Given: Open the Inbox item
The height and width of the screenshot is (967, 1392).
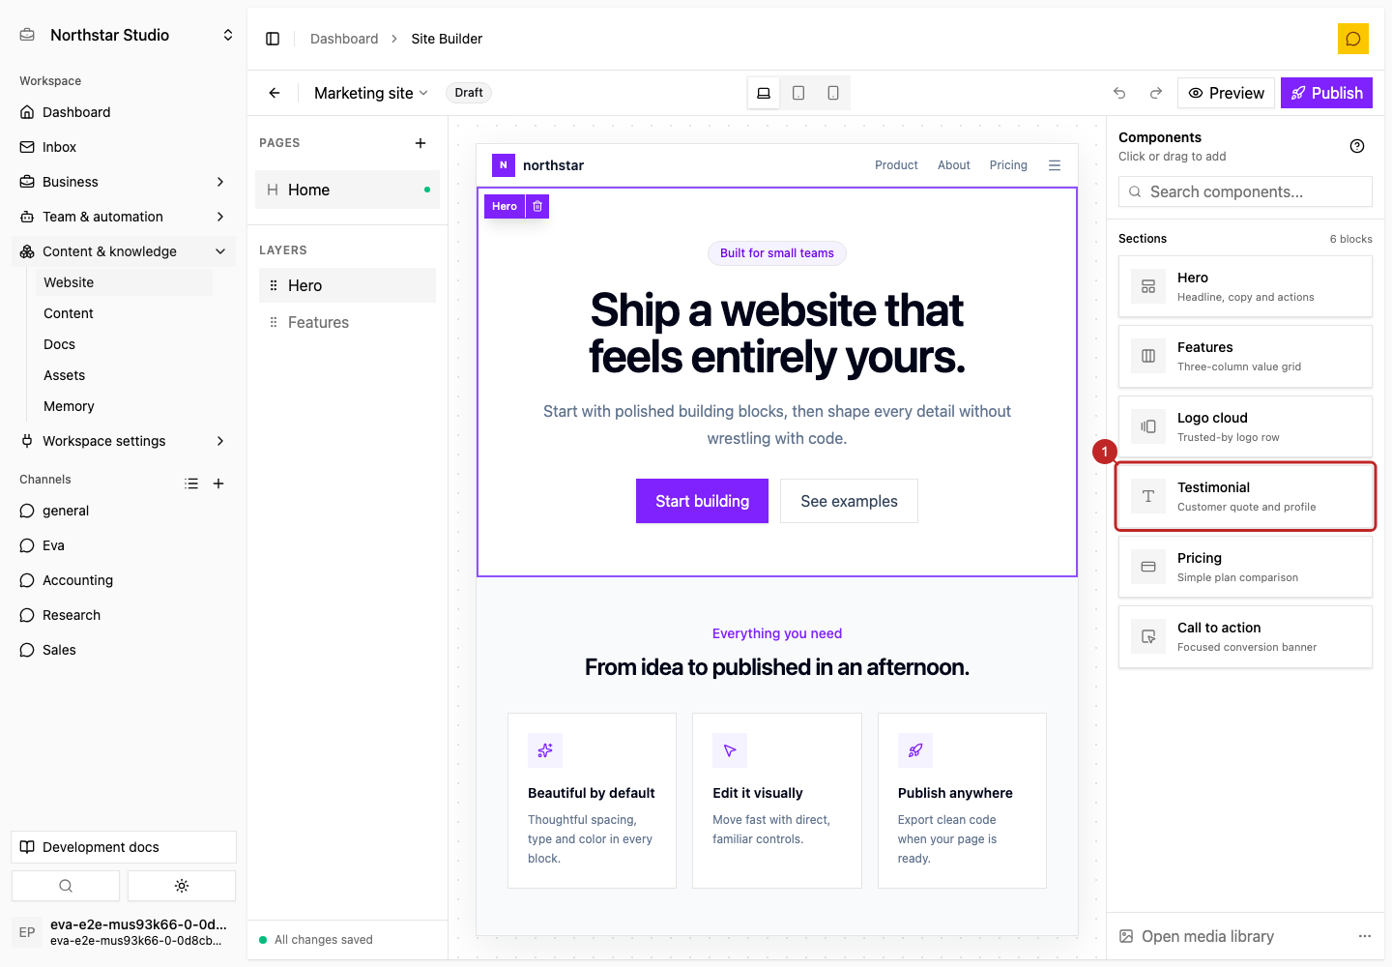Looking at the screenshot, I should click(x=124, y=147).
